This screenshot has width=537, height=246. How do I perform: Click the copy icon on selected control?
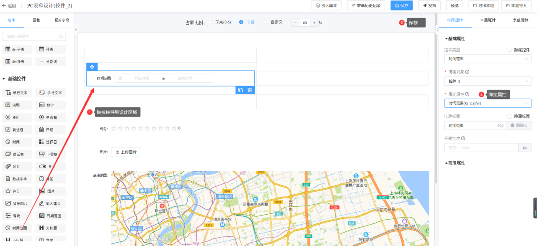tap(240, 90)
